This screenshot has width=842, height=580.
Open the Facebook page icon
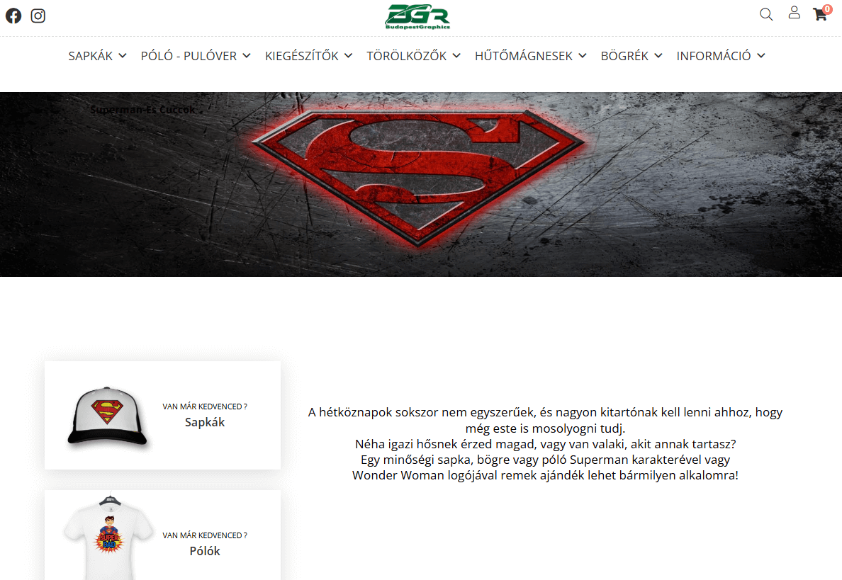(13, 16)
